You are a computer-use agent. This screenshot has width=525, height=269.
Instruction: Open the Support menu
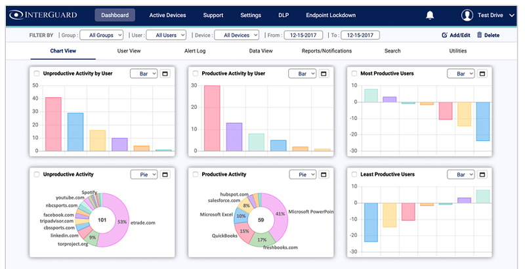coord(213,15)
